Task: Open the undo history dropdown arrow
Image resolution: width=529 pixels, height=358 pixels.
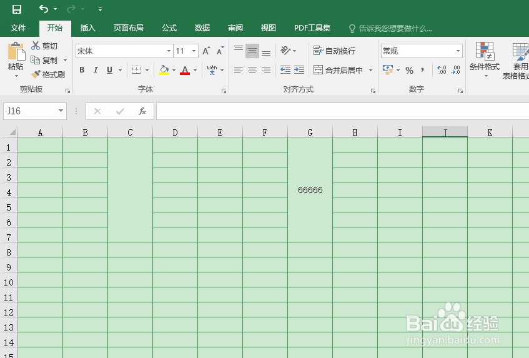Action: point(56,9)
